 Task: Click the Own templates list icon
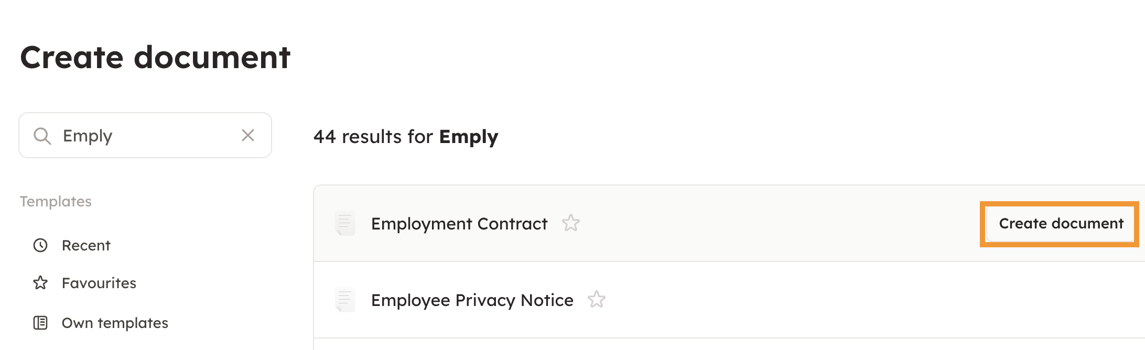click(x=40, y=323)
